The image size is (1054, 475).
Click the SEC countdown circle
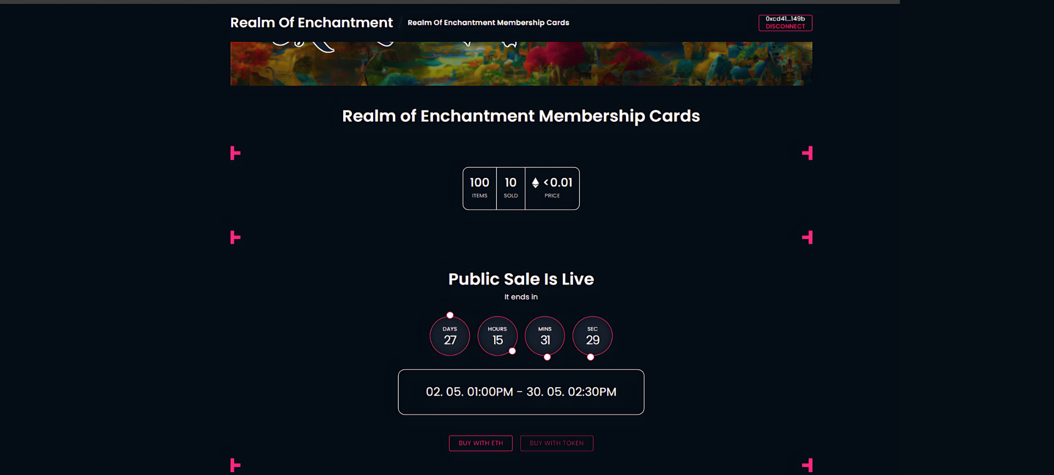click(x=592, y=336)
